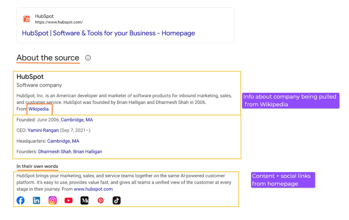Click the In their own words heading
349x220 pixels.
tap(37, 167)
